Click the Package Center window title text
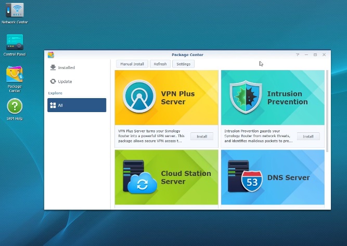Image resolution: width=347 pixels, height=246 pixels. pyautogui.click(x=187, y=55)
